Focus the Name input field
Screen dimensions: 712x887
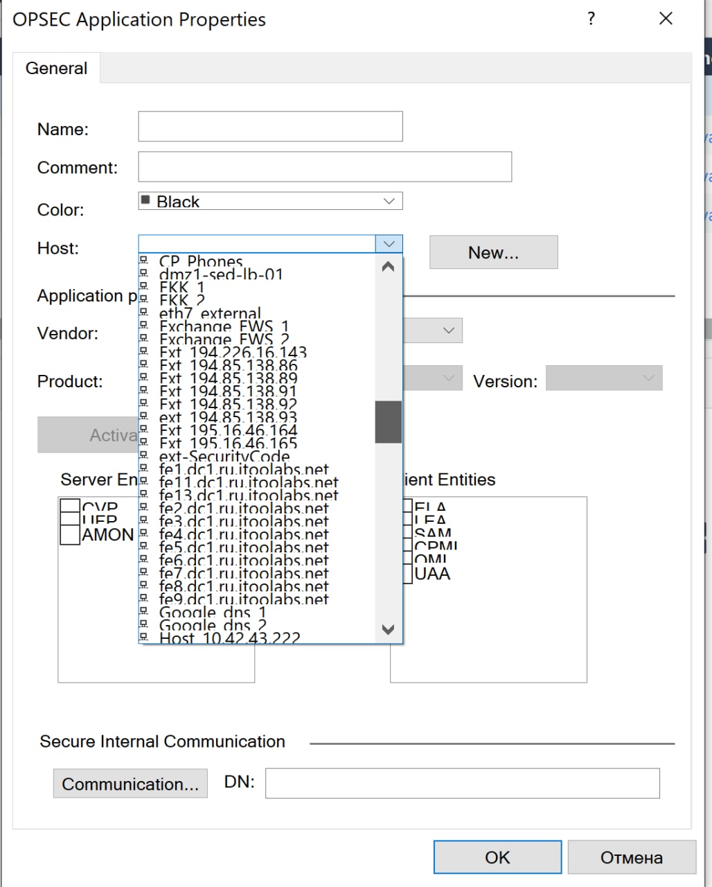(x=270, y=126)
